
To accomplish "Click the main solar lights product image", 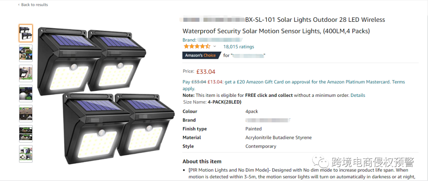I will tap(105, 95).
